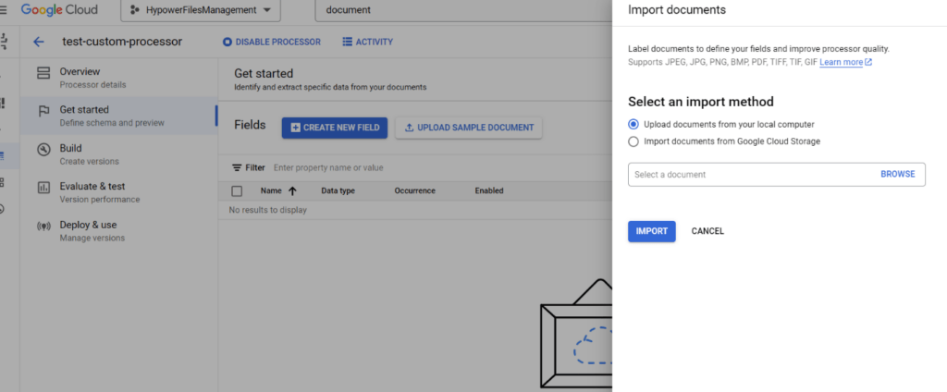Click Cancel in Import documents panel
This screenshot has width=947, height=392.
[707, 231]
